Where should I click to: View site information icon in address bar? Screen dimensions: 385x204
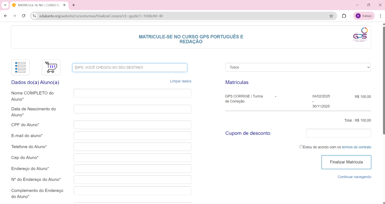coord(34,16)
